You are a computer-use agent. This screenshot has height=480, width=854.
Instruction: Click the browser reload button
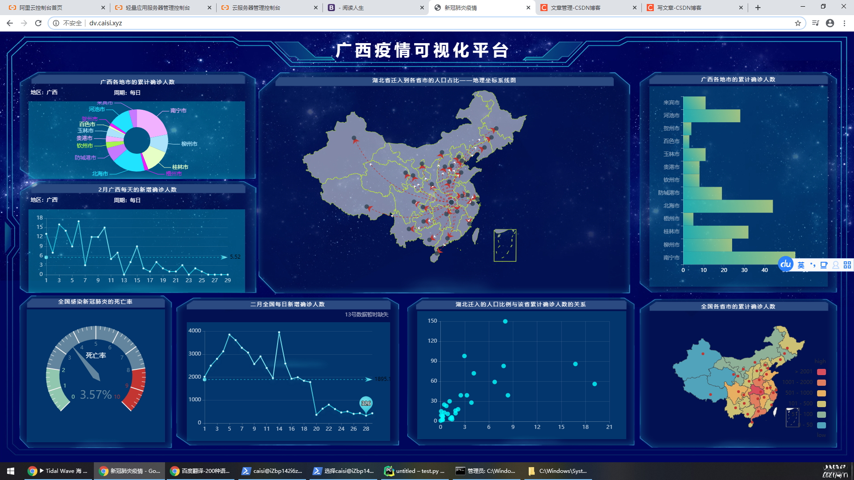(x=38, y=23)
